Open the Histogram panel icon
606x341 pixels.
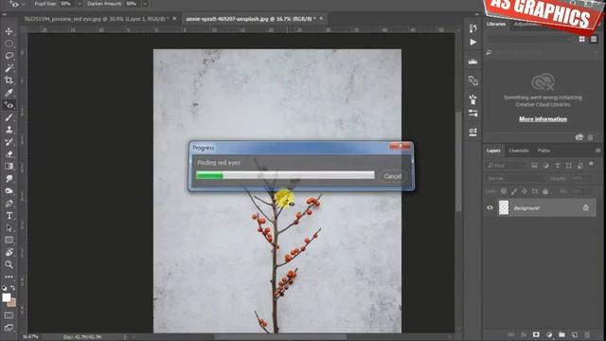click(x=472, y=61)
